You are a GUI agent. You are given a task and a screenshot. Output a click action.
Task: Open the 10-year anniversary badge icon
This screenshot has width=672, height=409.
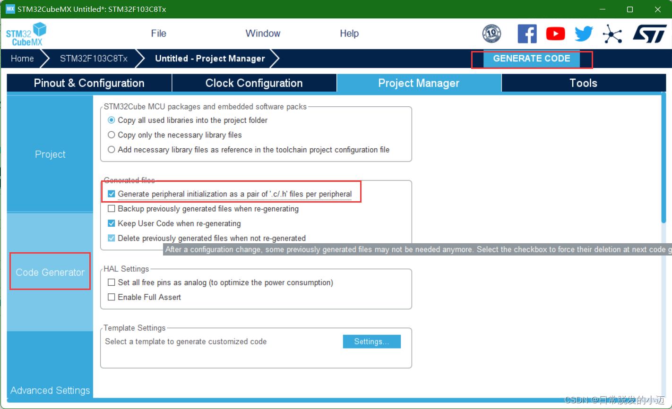491,34
